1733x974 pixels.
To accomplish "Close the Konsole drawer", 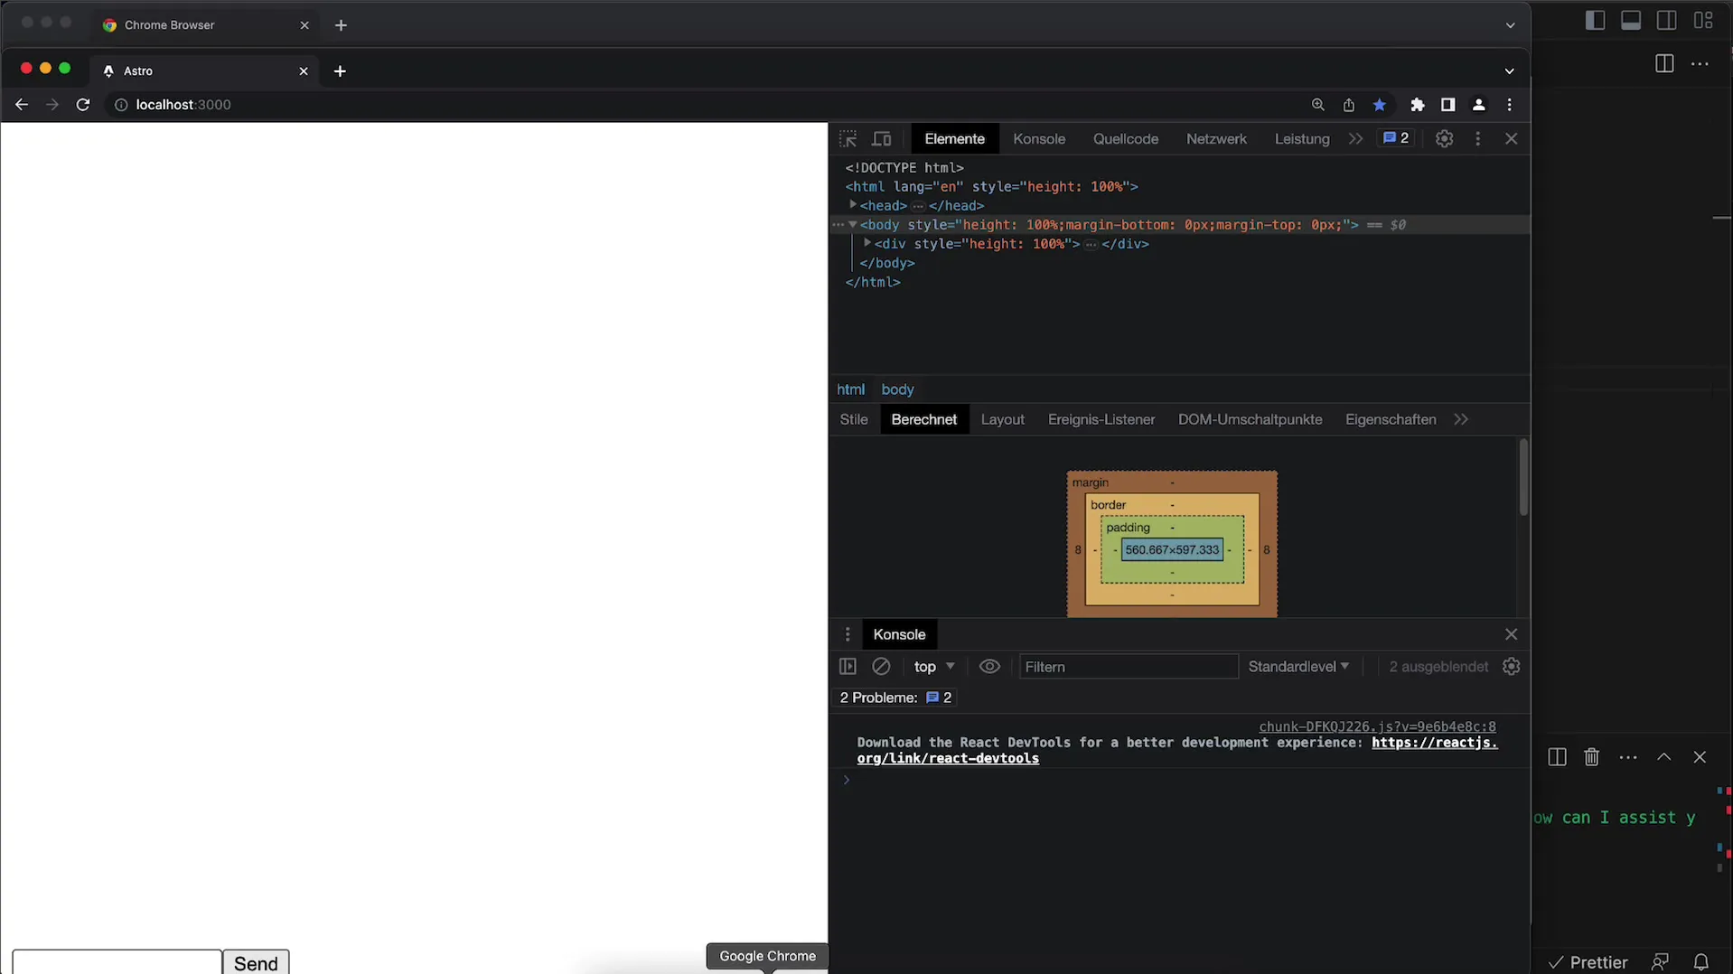I will [x=1512, y=635].
